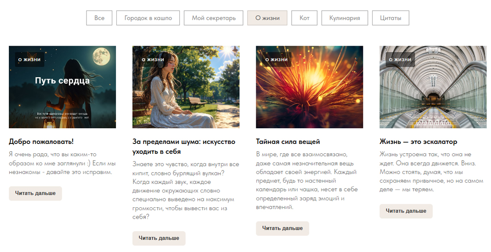Screen dimensions: 491x252
Task: Select the "О жизни" filter tab
Action: [x=267, y=18]
